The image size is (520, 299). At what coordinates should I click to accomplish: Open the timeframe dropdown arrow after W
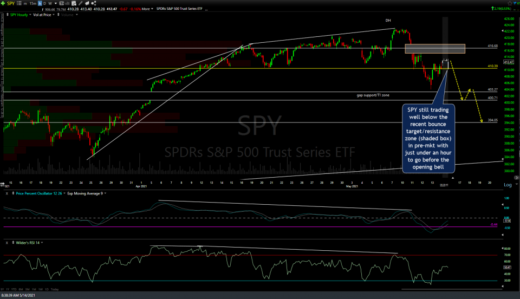(56, 3)
